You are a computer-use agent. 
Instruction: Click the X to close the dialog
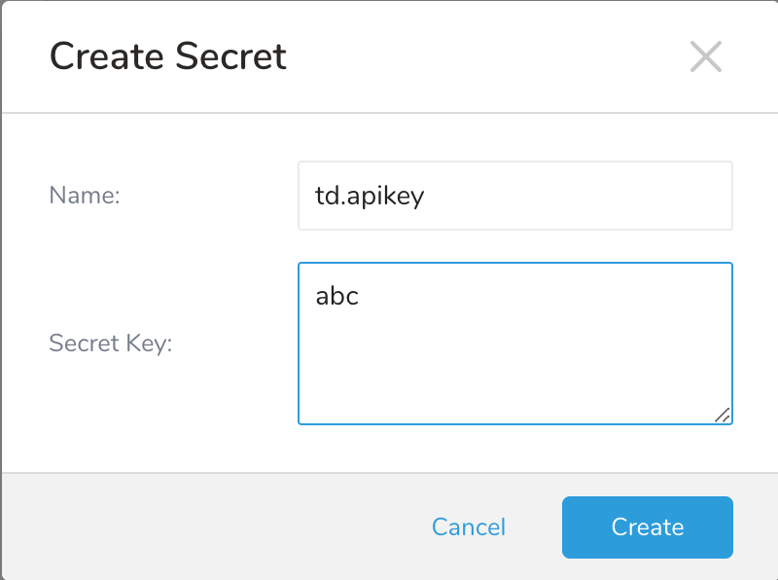(706, 56)
